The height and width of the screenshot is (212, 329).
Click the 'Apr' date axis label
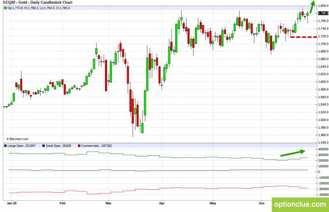[162, 203]
